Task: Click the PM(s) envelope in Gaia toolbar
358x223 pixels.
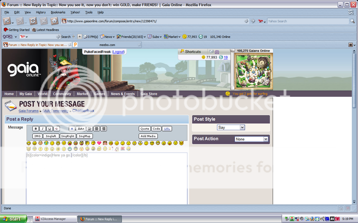Action: pos(85,37)
